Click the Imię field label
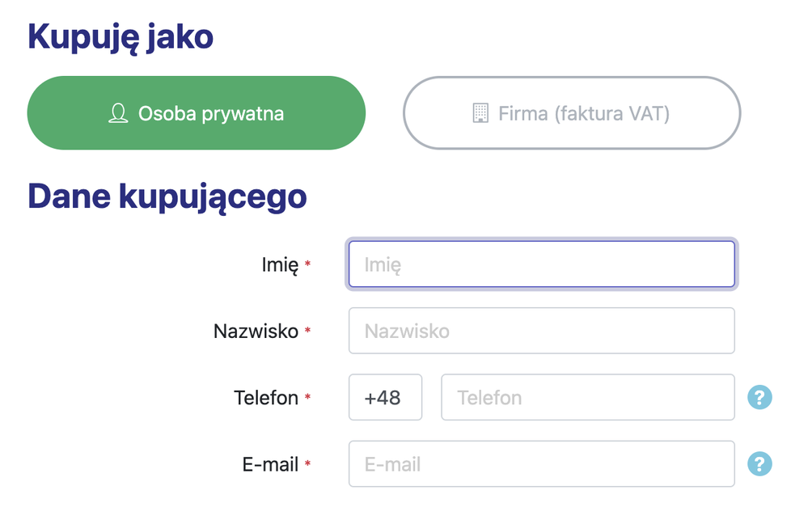 click(280, 265)
